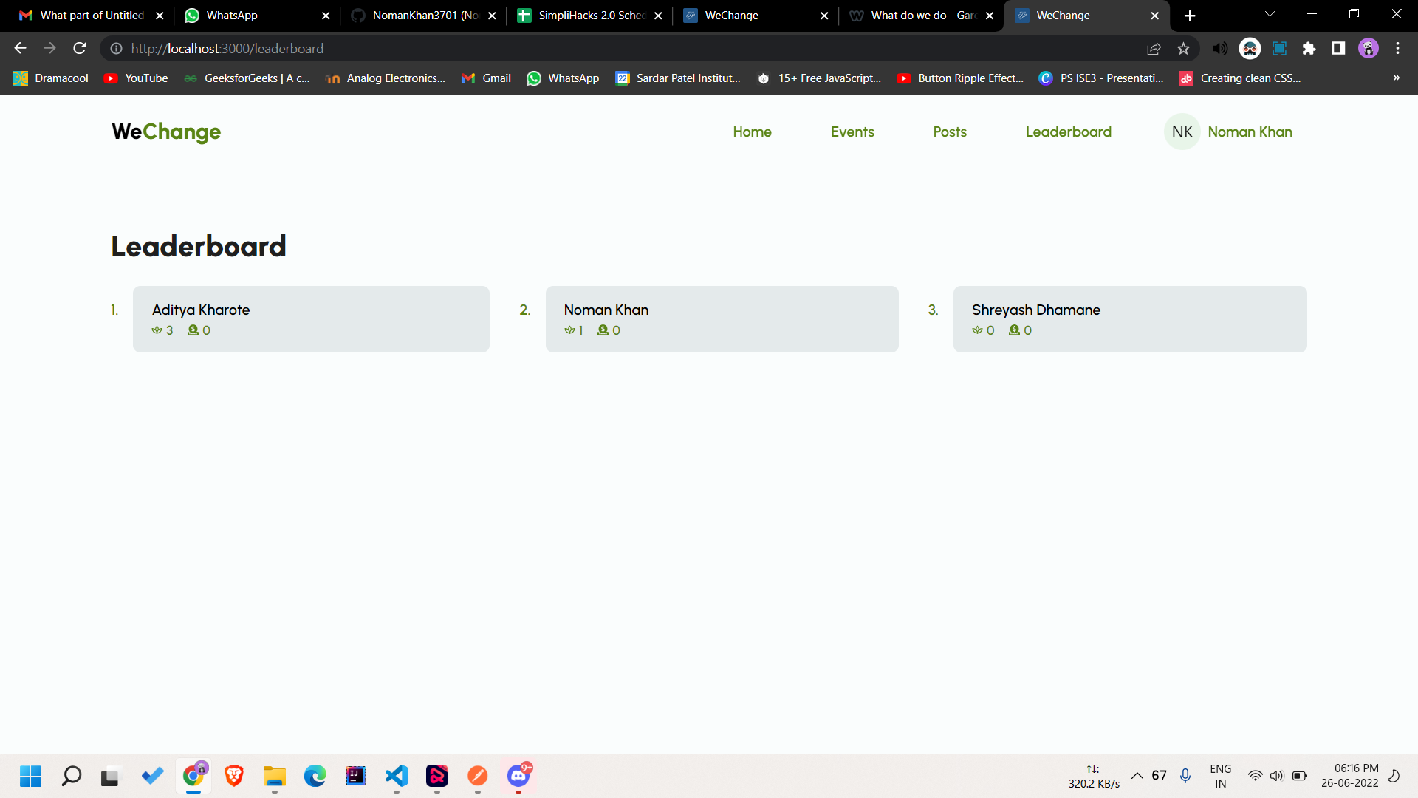Viewport: 1418px width, 798px height.
Task: Switch to the NomanKhan3701 GitHub tab
Action: click(x=423, y=16)
